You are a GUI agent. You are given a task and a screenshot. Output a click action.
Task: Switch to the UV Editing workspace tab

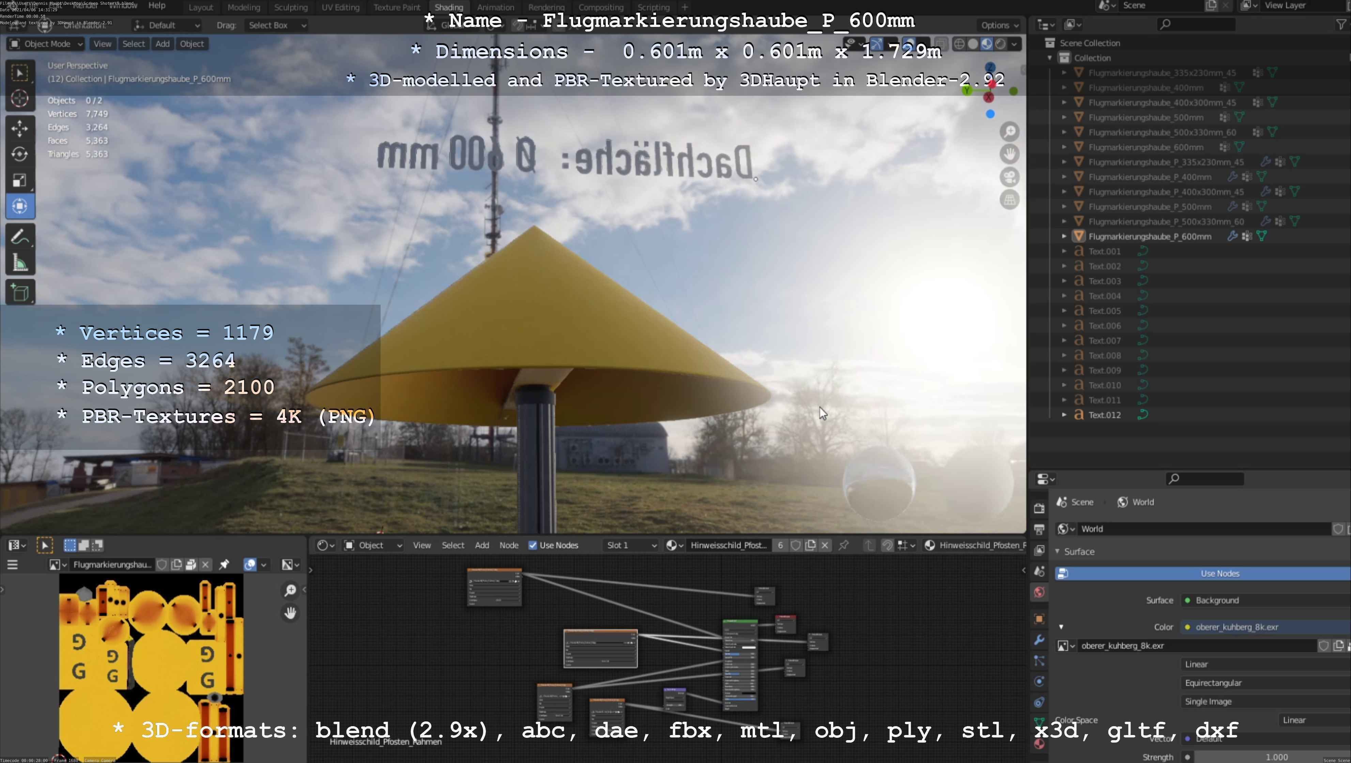point(340,7)
